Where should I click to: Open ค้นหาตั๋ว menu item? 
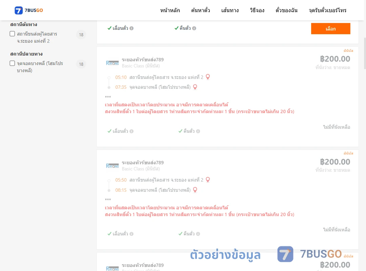(x=201, y=10)
